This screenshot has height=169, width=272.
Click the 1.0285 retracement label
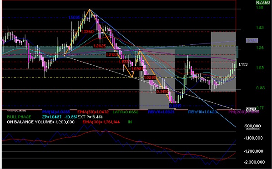pos(150,77)
